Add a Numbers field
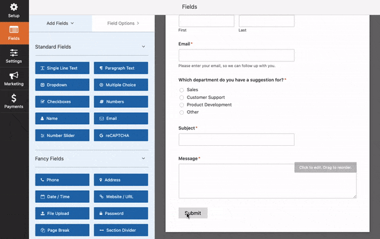Image resolution: width=380 pixels, height=239 pixels. pos(121,101)
